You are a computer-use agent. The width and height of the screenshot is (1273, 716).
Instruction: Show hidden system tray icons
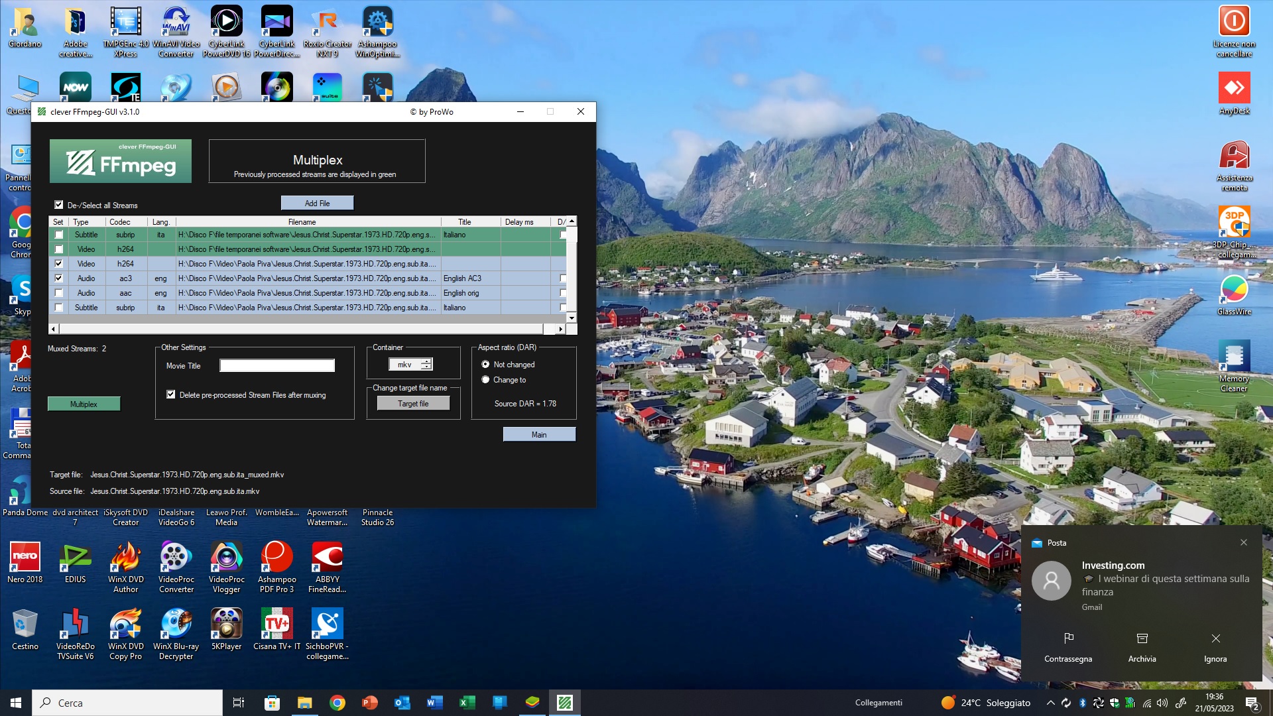click(1050, 703)
